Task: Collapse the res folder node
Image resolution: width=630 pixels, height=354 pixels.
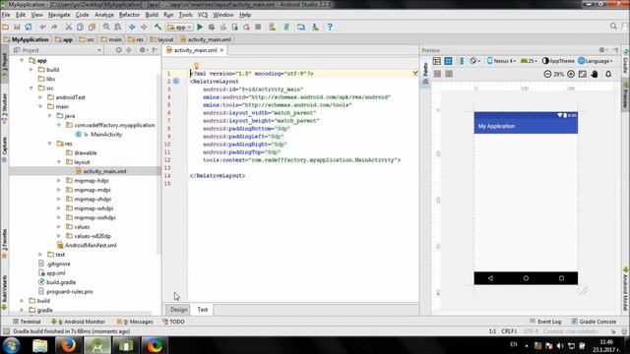Action: [50, 144]
